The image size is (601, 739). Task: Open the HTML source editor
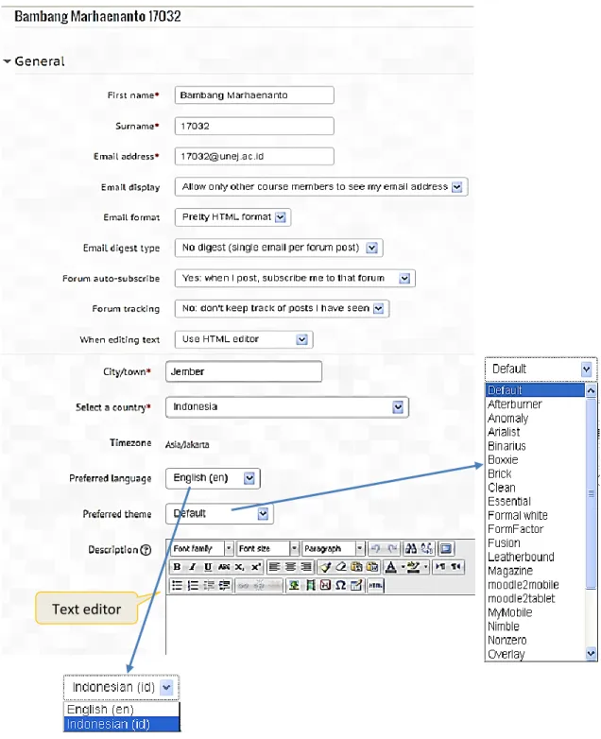(376, 585)
